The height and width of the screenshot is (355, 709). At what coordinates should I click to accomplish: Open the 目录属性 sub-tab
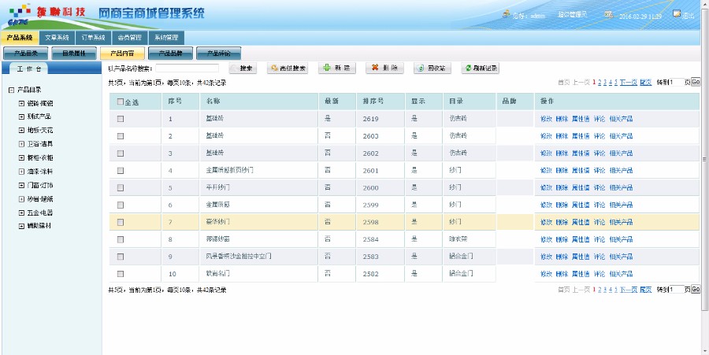tap(74, 54)
